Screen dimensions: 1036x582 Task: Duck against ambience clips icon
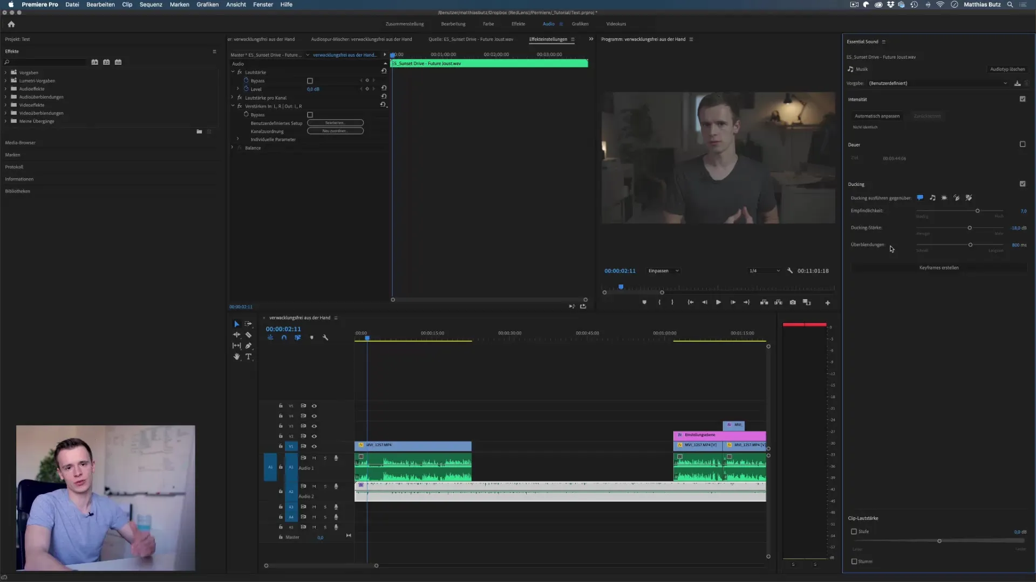[x=956, y=198]
